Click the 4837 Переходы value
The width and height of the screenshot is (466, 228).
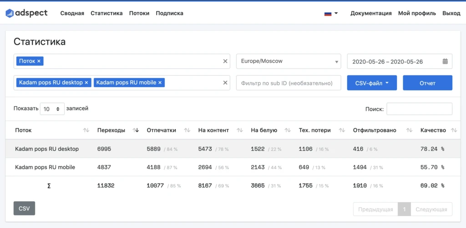pos(104,167)
